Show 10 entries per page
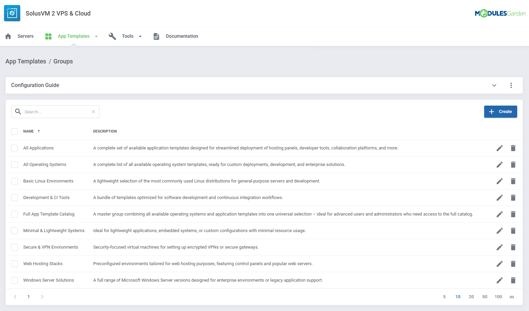The image size is (529, 311). (x=458, y=297)
